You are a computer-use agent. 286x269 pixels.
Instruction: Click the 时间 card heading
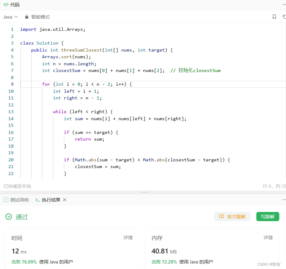click(17, 238)
